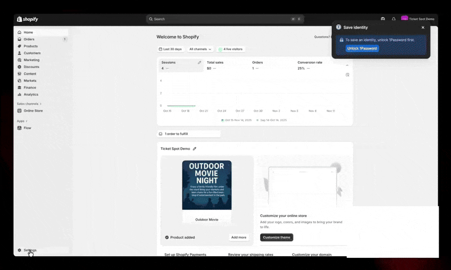This screenshot has width=451, height=270.
Task: Open the All channels dropdown
Action: (200, 49)
